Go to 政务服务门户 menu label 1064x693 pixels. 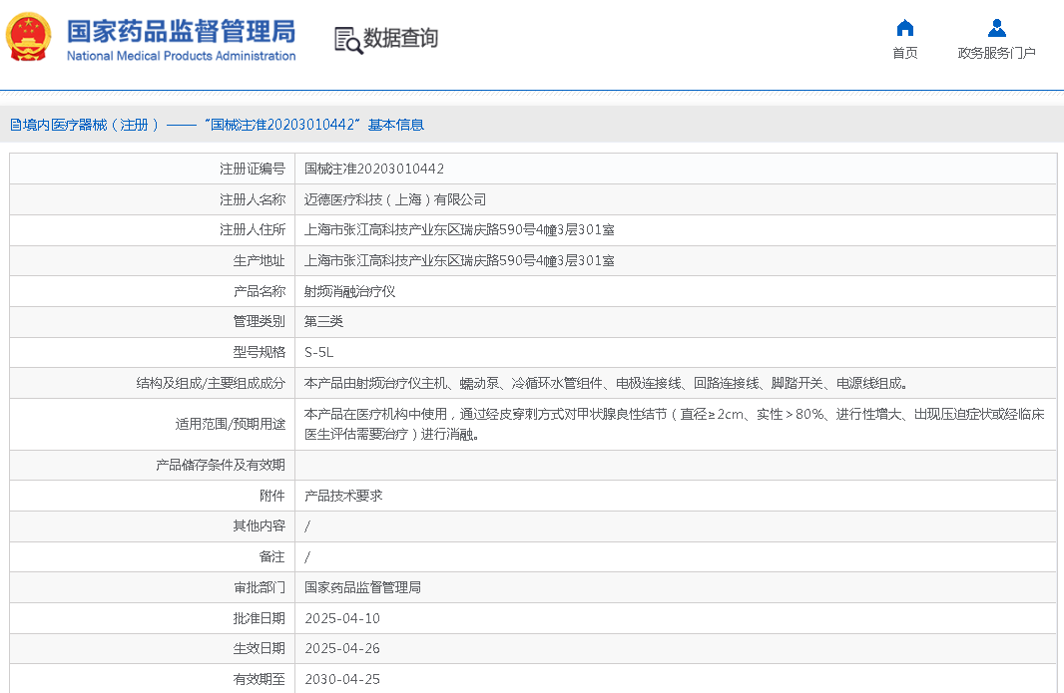coord(996,53)
